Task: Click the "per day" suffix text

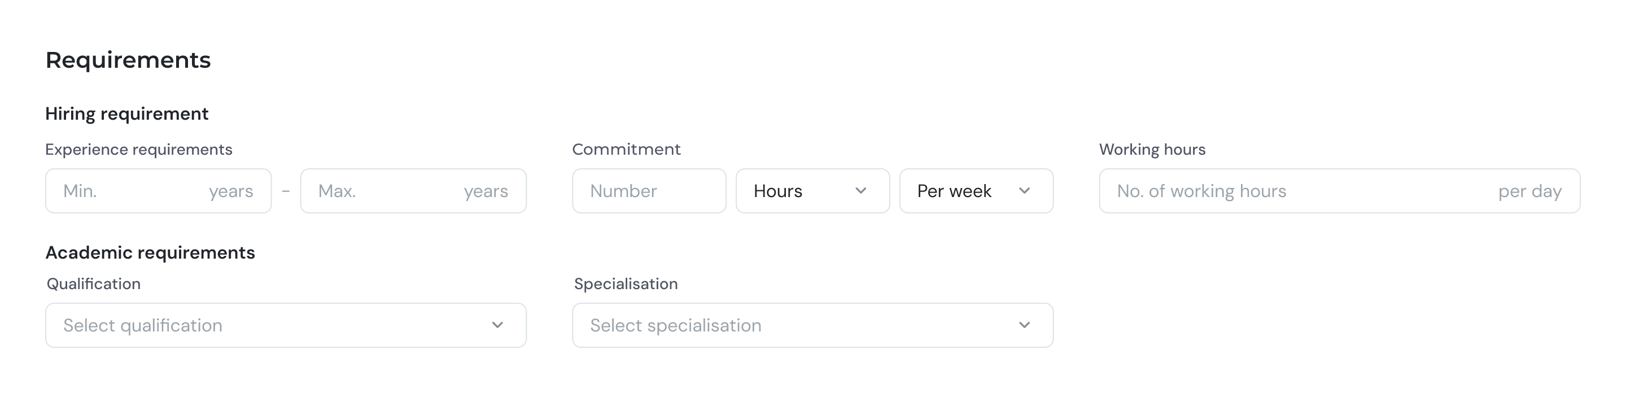Action: pyautogui.click(x=1529, y=191)
